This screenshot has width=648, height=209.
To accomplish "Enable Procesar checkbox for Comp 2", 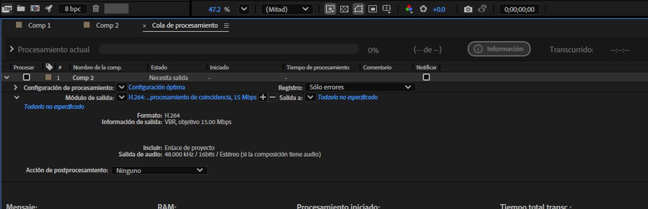I will click(x=26, y=78).
